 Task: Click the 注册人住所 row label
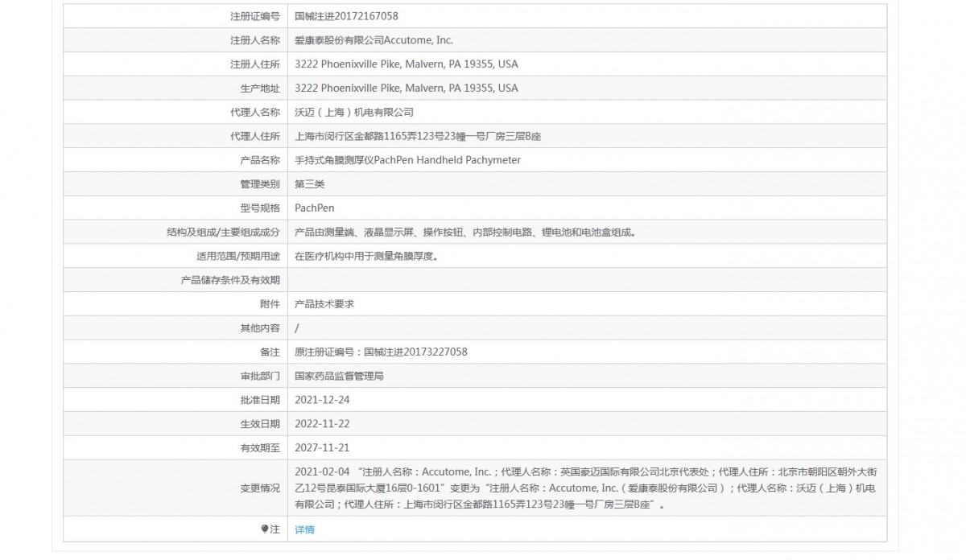pyautogui.click(x=255, y=64)
